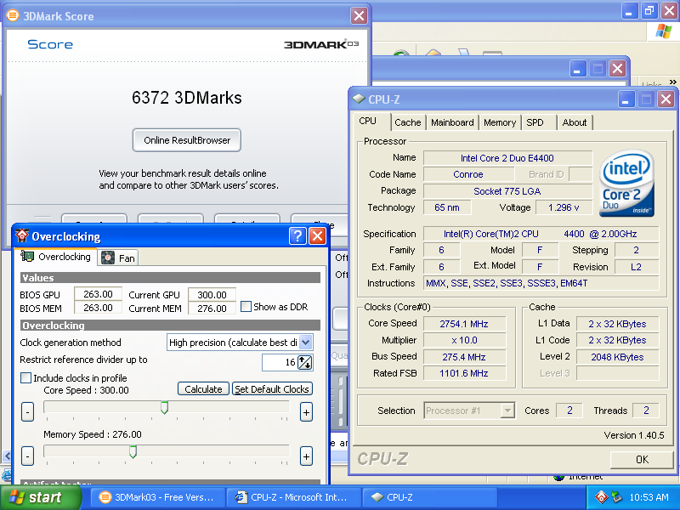This screenshot has width=680, height=510.
Task: Click the '6372 3DMarks' score text
Action: coord(186,98)
